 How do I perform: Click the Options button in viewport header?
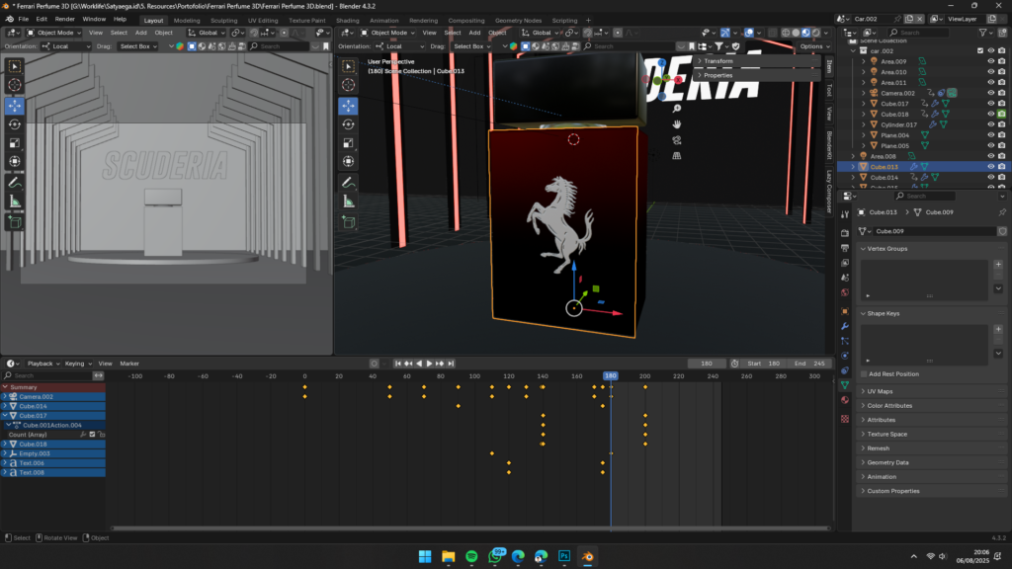(x=814, y=46)
